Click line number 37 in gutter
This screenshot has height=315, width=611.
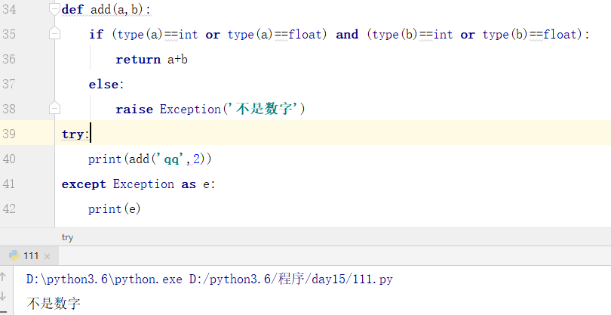tap(9, 84)
